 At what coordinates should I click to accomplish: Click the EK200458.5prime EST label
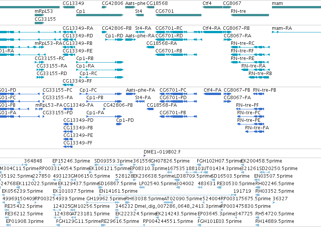(x=262, y=161)
